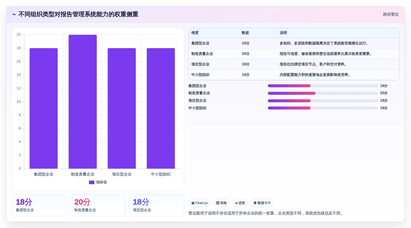Click the 数据 column header
Image resolution: width=411 pixels, height=228 pixels.
[245, 33]
